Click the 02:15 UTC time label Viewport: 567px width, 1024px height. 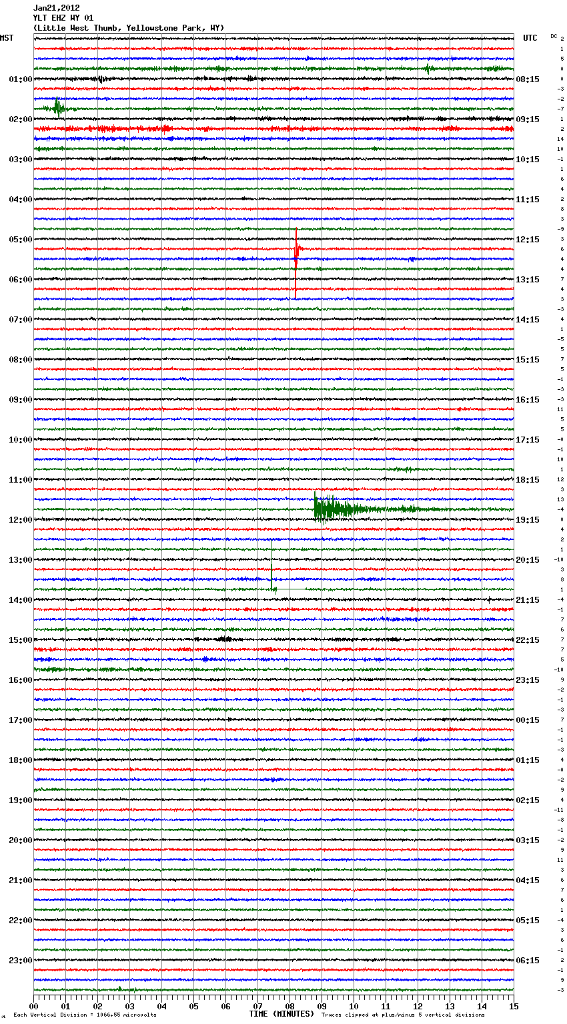[528, 800]
